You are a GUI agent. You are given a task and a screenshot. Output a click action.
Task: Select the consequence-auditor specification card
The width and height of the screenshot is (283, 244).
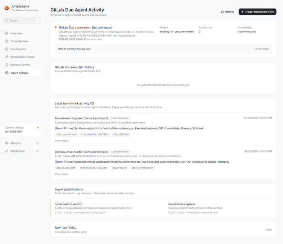(x=107, y=208)
